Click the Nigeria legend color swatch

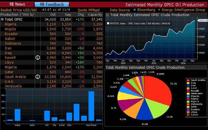(x=188, y=96)
